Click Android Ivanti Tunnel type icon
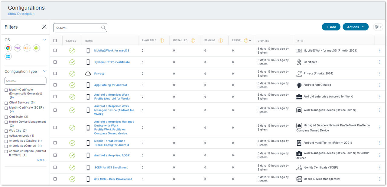Image resolution: width=387 pixels, height=187 pixels. coord(299,143)
